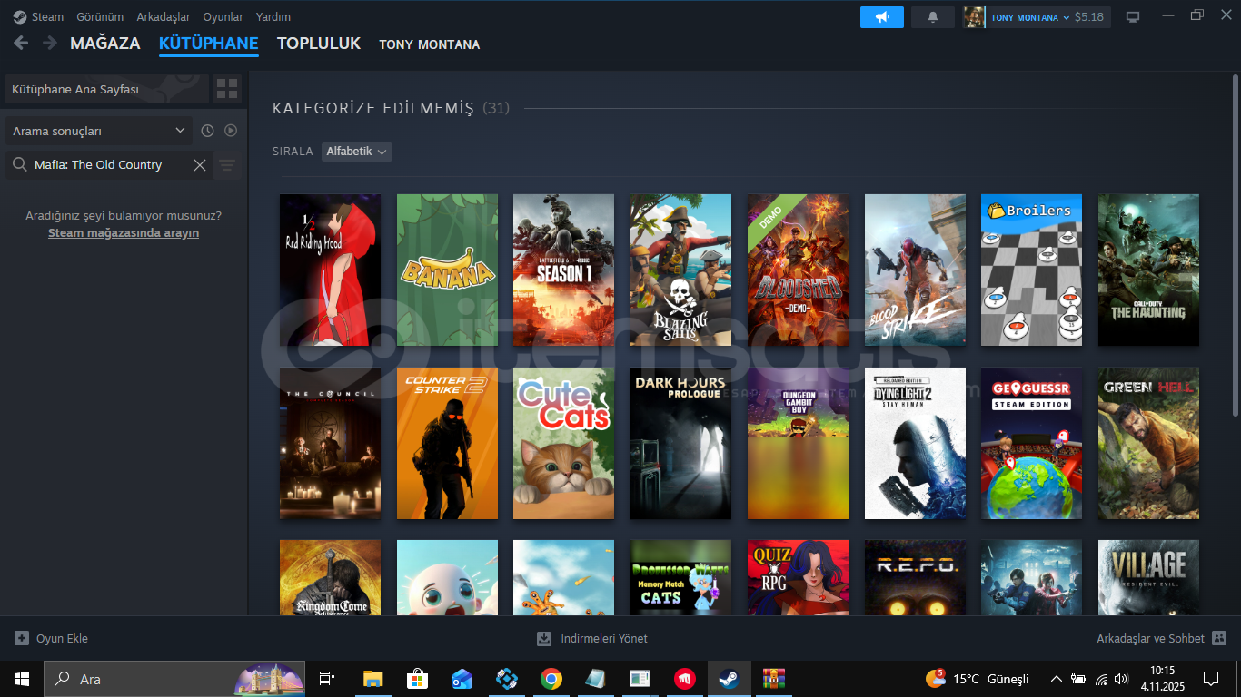Click Oyun Ekle button
This screenshot has height=697, width=1241.
click(x=52, y=639)
